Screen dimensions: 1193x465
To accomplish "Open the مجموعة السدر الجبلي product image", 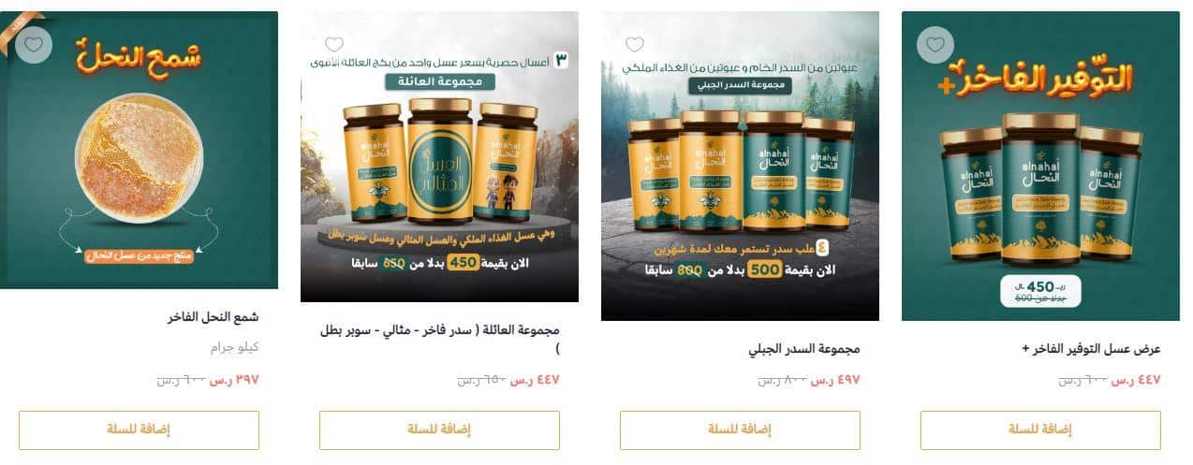I will click(x=740, y=167).
